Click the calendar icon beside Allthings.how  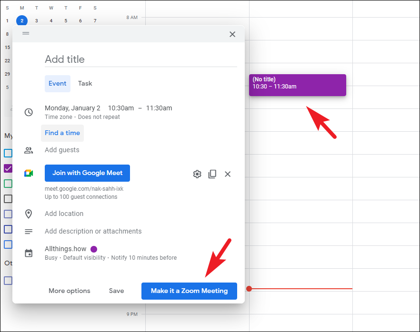(x=29, y=253)
